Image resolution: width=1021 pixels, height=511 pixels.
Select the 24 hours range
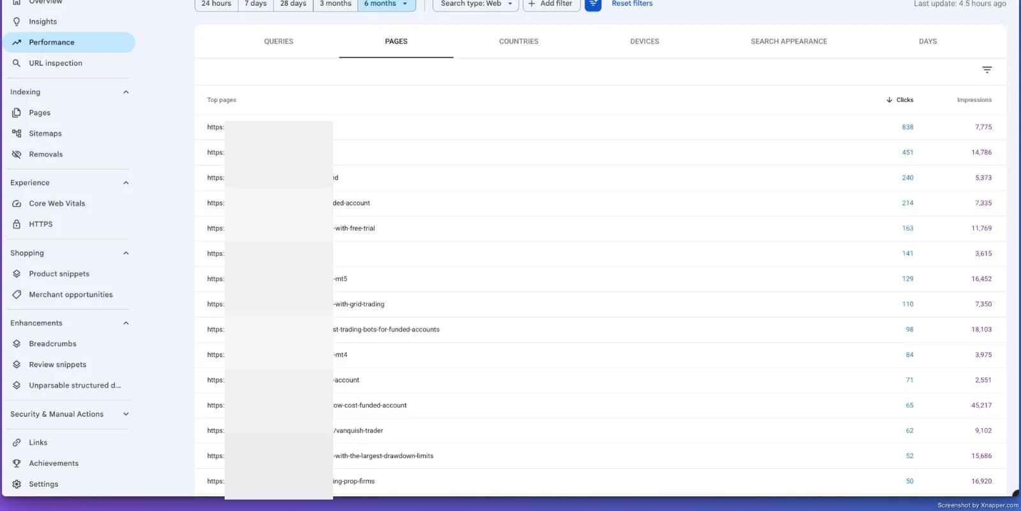pyautogui.click(x=216, y=4)
